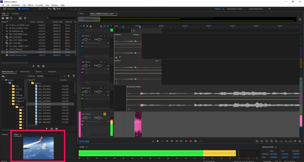304x162 pixels.
Task: Select the Slip tool in the toolbar
Action: (x=58, y=9)
